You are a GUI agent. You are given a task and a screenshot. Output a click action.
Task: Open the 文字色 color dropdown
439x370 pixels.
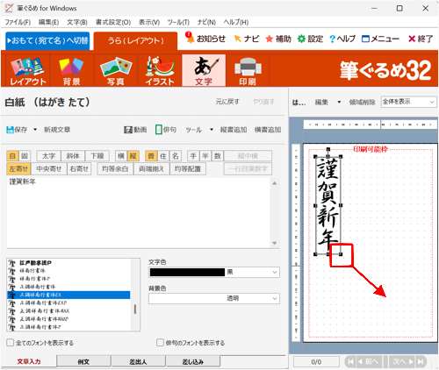(275, 273)
